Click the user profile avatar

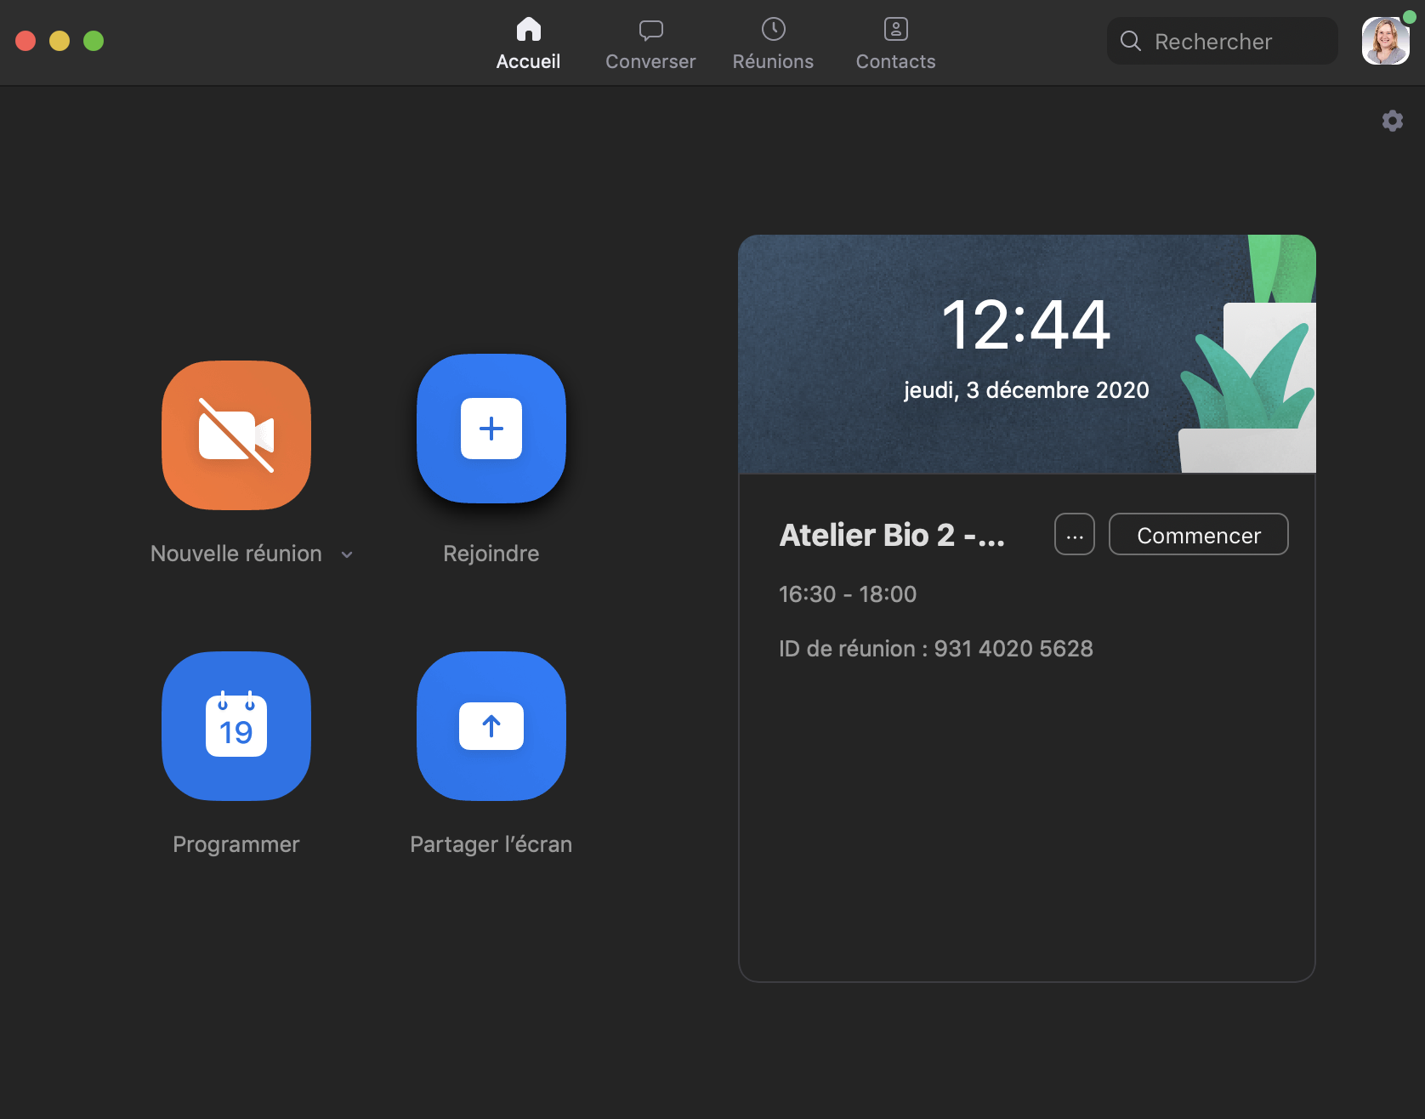click(1385, 41)
